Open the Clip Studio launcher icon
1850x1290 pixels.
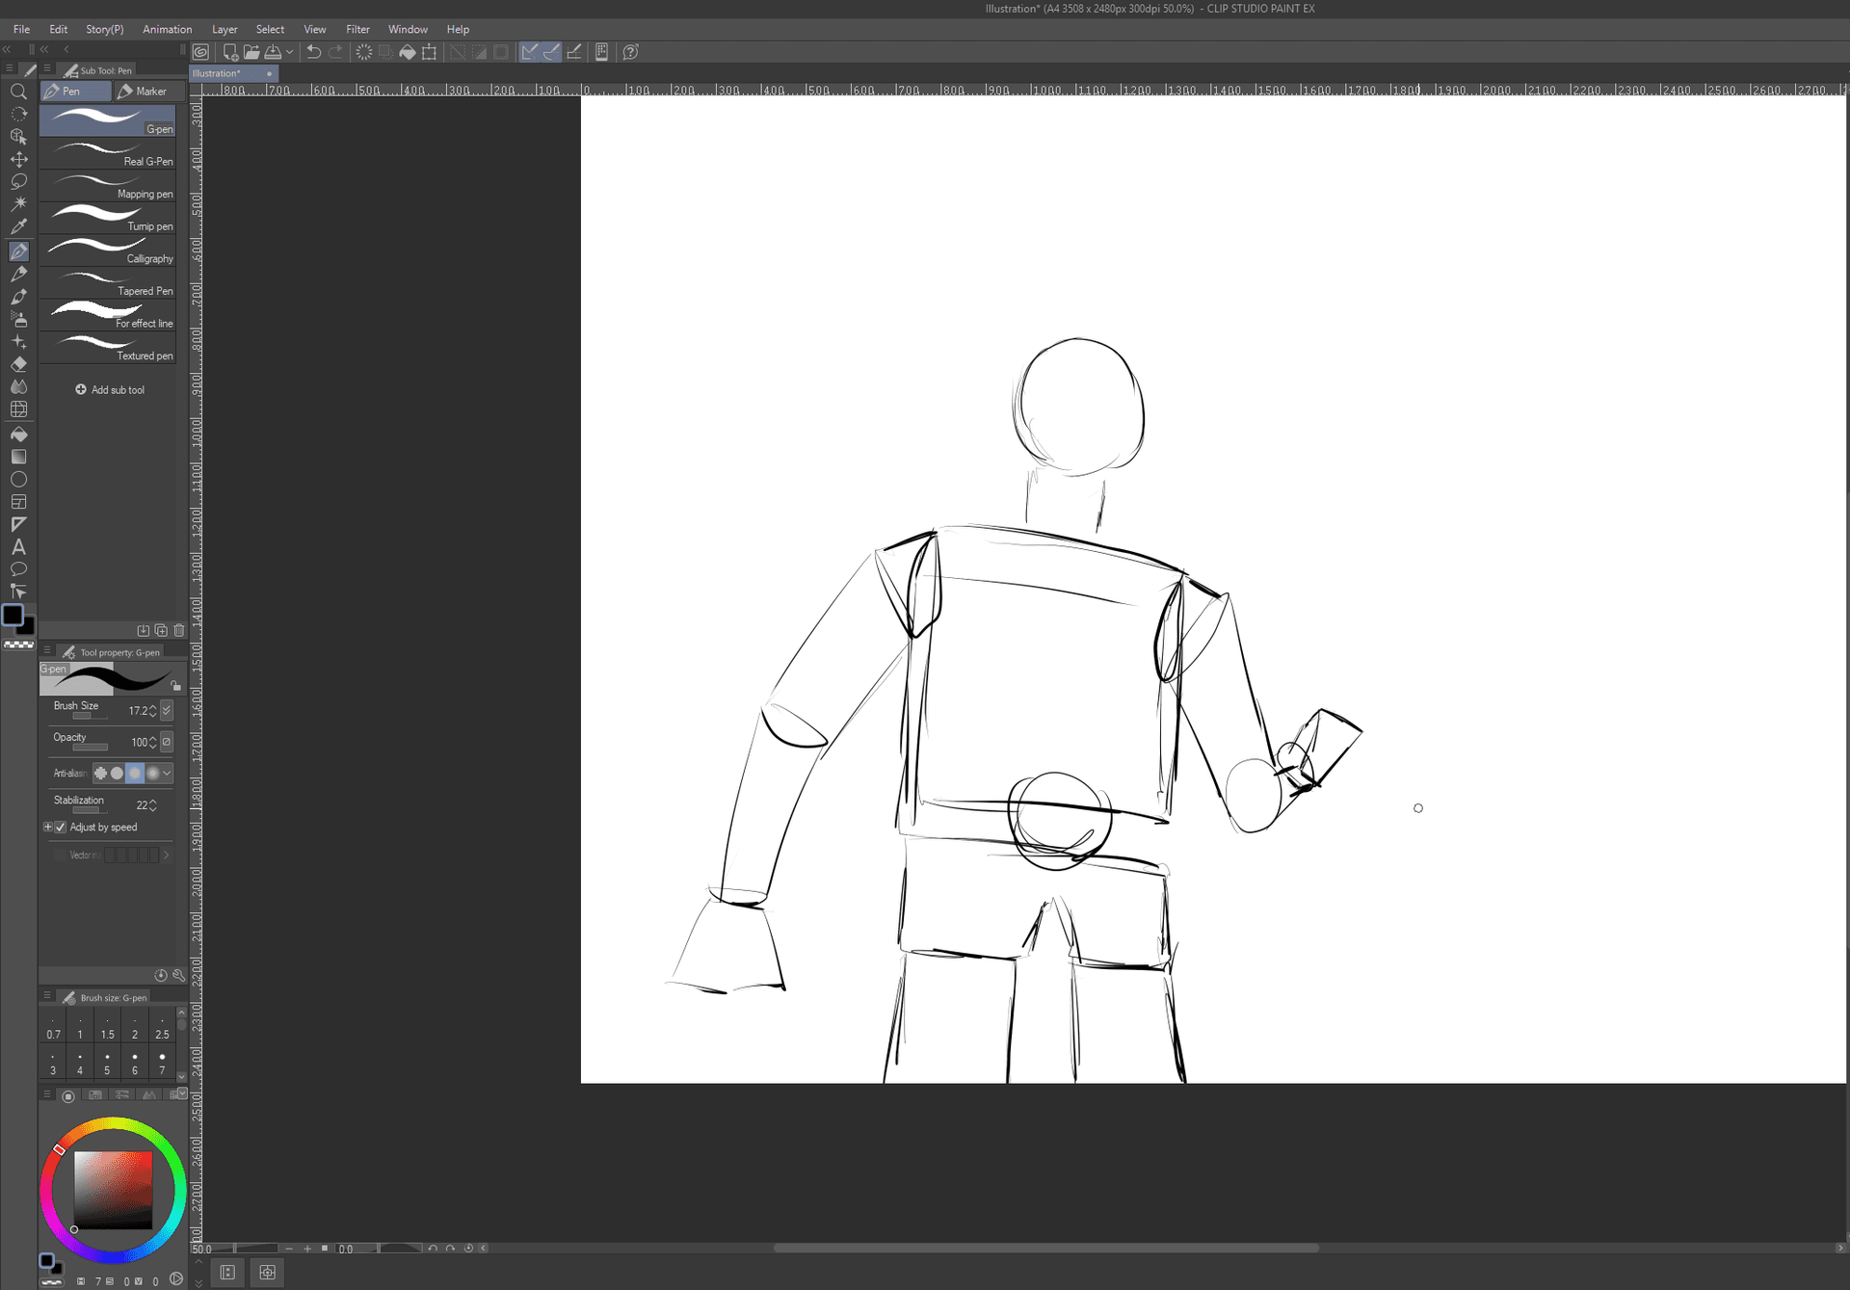(x=200, y=52)
